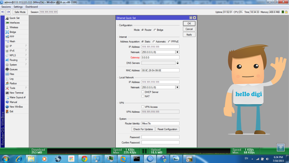Click OK in Ethernet Quick Set
The width and height of the screenshot is (289, 163).
point(189,23)
